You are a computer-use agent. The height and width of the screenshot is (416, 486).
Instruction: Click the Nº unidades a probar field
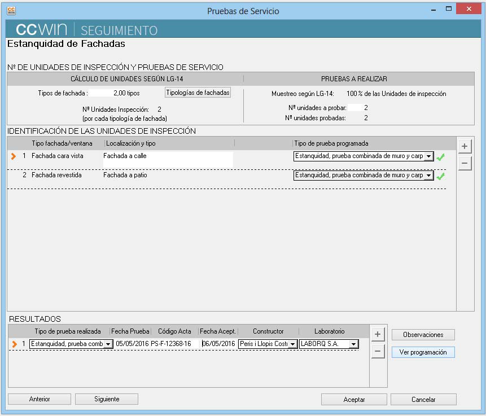point(358,108)
